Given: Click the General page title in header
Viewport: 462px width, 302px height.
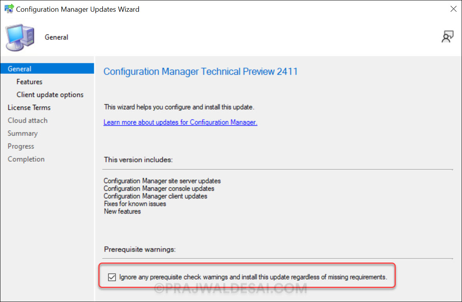Looking at the screenshot, I should click(x=56, y=37).
